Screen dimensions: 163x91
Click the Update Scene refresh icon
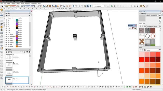coord(7,52)
